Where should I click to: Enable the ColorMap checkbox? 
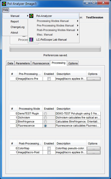[49, 148]
